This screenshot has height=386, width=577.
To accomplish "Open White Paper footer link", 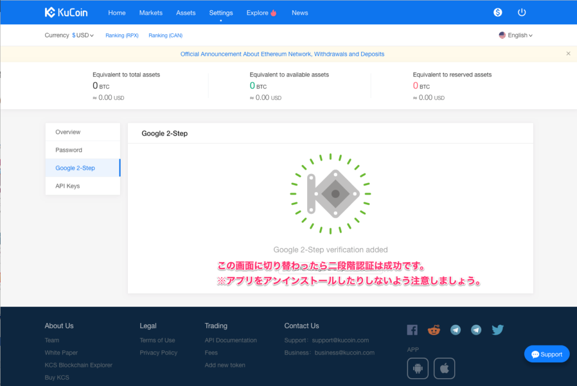I will pos(61,353).
